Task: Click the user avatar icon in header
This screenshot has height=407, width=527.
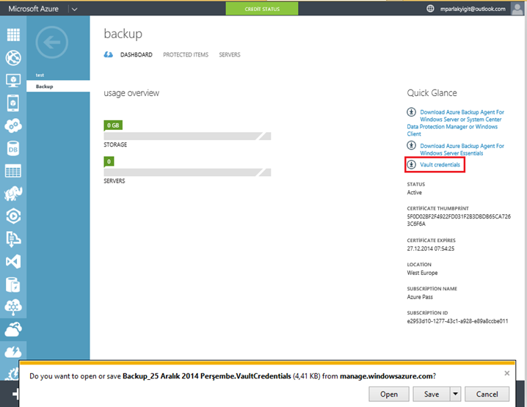Action: 517,9
